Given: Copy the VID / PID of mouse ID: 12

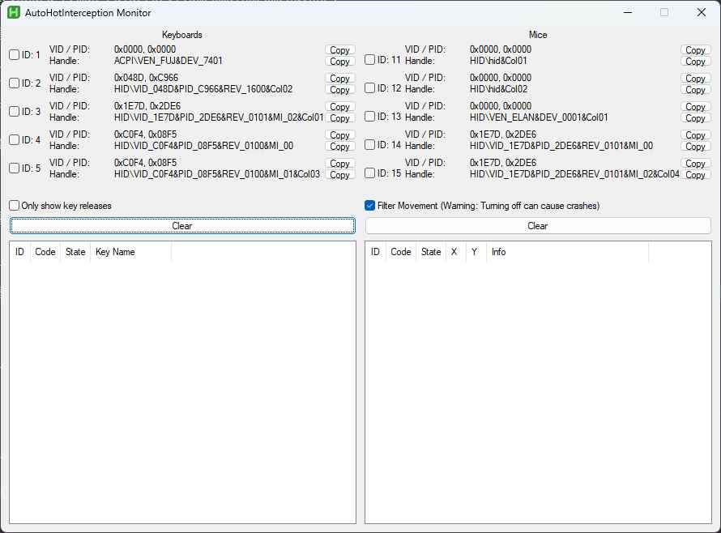Looking at the screenshot, I should (695, 78).
